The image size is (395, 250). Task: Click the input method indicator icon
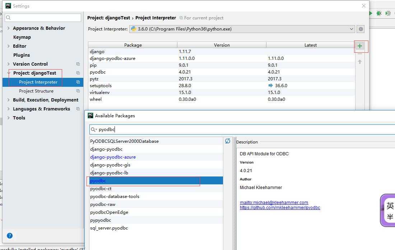pos(388,211)
